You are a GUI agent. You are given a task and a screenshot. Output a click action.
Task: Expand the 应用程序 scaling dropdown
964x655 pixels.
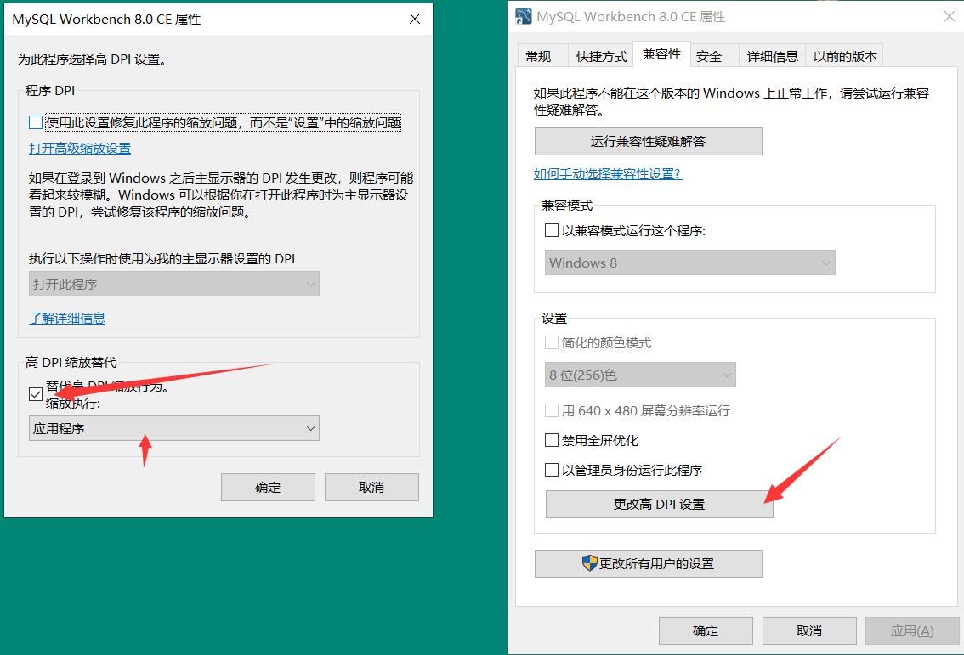174,428
